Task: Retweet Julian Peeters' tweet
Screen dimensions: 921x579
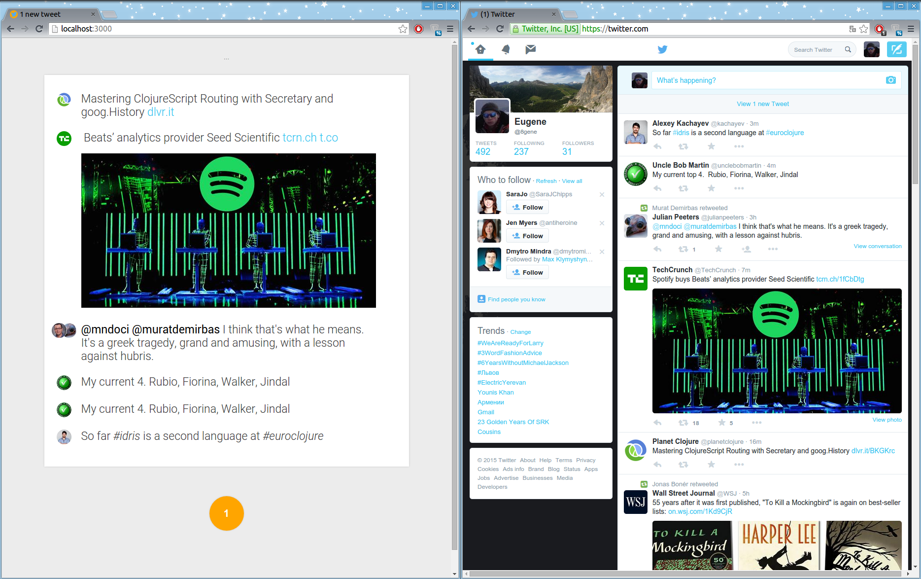Action: [683, 249]
